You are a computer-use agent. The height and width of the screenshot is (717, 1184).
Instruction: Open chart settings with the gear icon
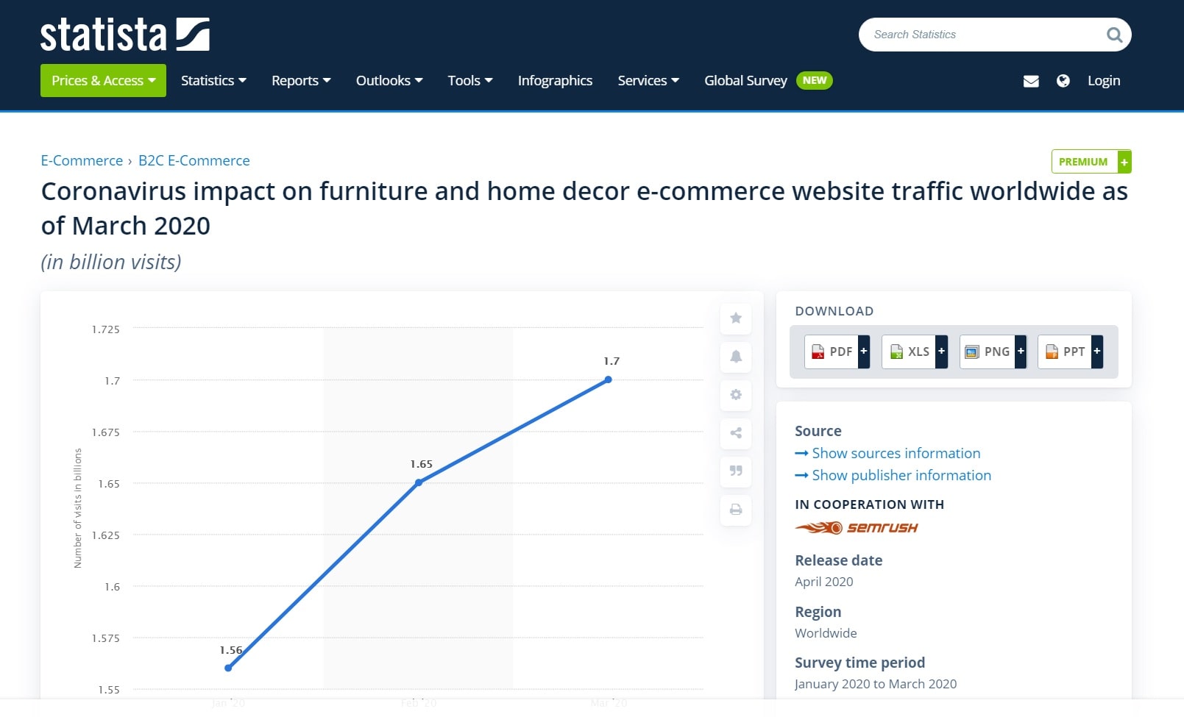[x=735, y=395]
